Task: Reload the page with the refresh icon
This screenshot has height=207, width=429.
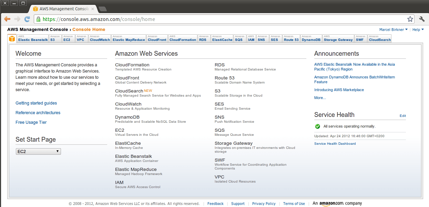Action: tap(27, 19)
